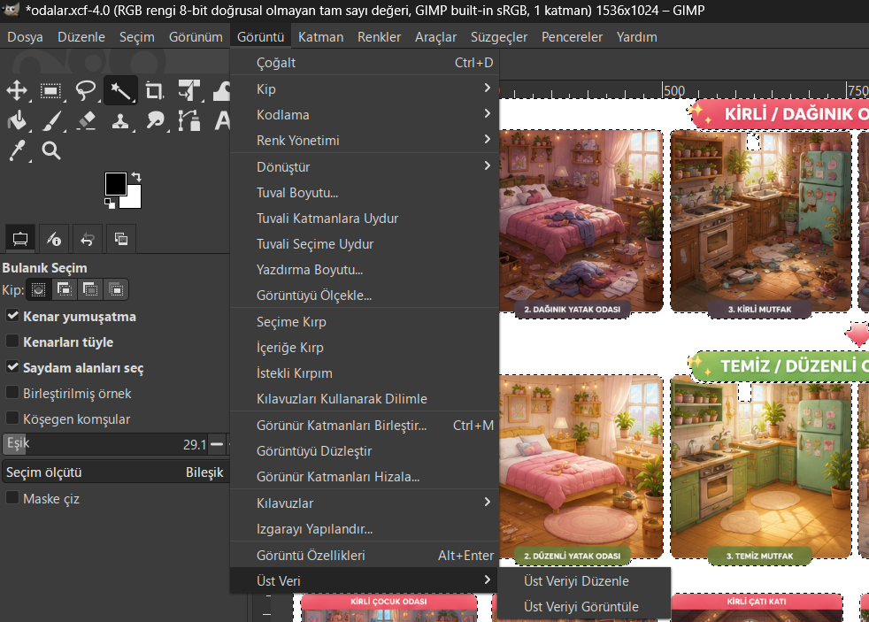Viewport: 869px width, 622px height.
Task: Reset colors to default black and white
Action: (110, 203)
